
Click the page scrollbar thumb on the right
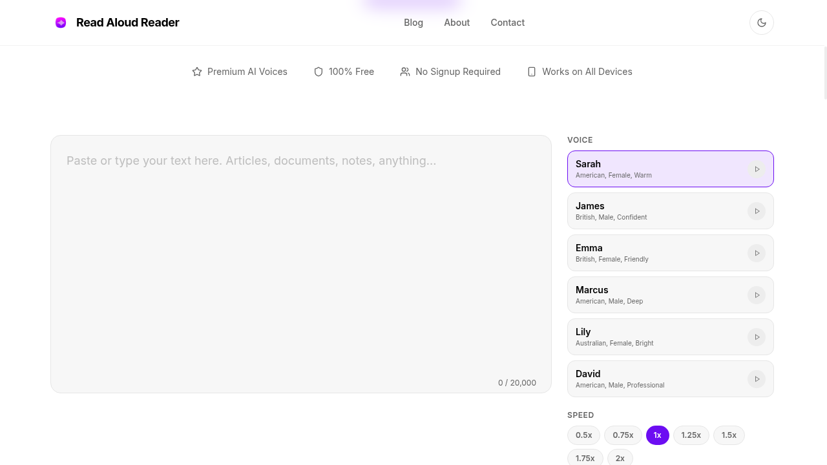[826, 72]
